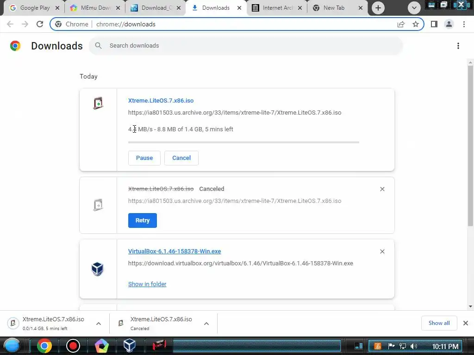Screen dimensions: 474x355
Task: Open VirtualBox from the taskbar
Action: (130, 346)
